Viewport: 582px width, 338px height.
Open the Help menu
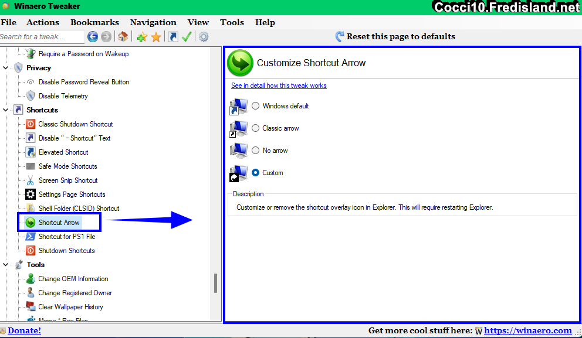pyautogui.click(x=265, y=22)
